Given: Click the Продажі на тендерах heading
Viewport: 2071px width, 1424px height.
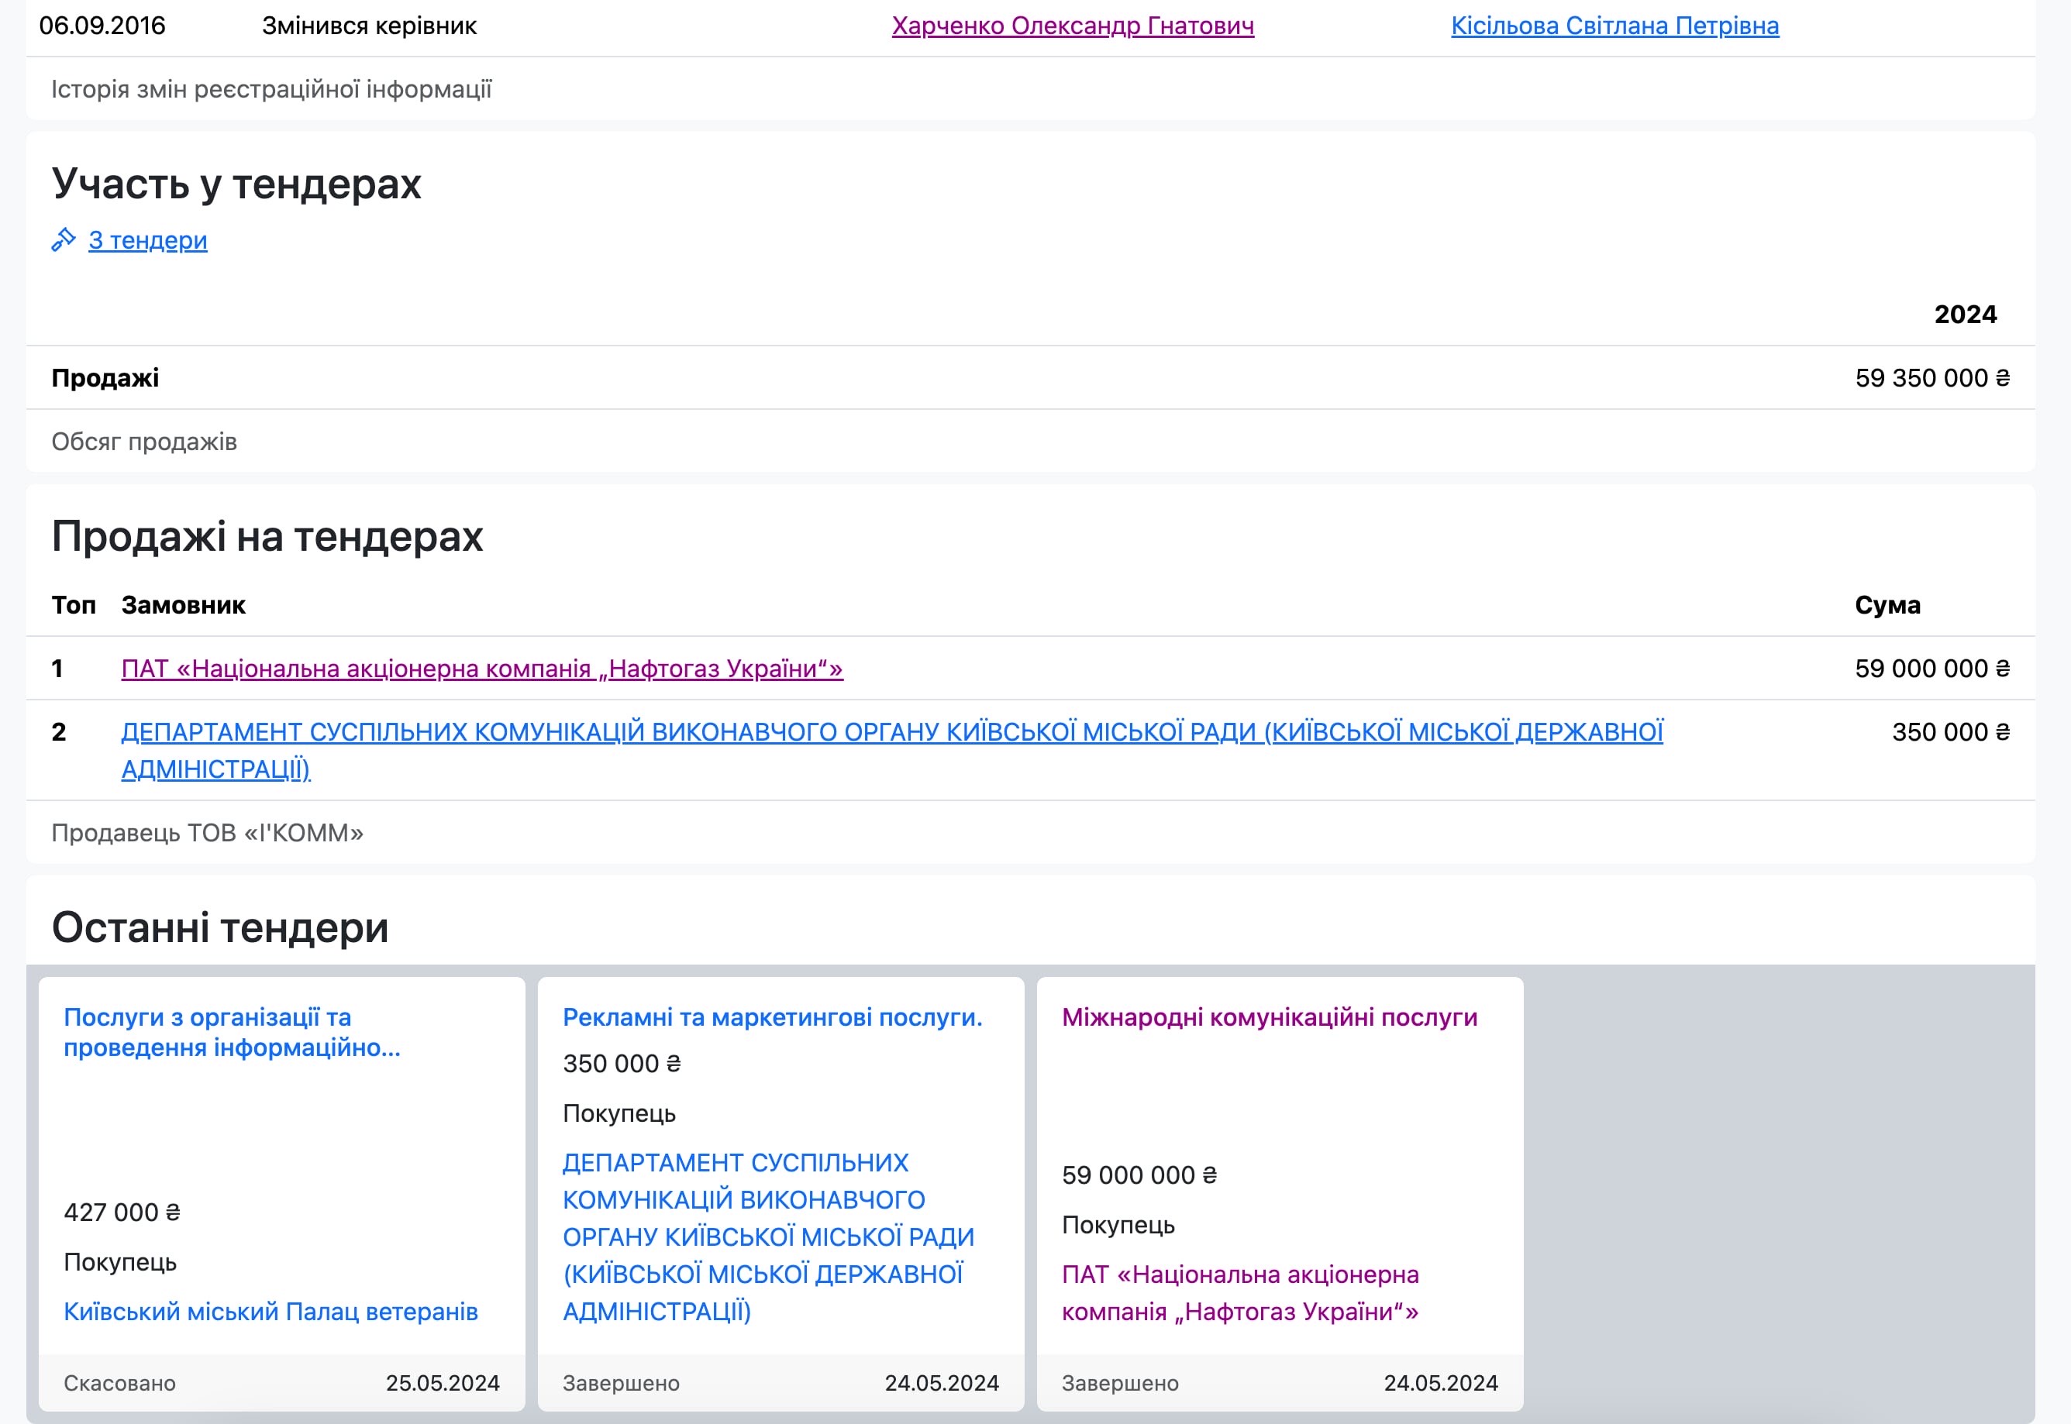Looking at the screenshot, I should [x=267, y=535].
